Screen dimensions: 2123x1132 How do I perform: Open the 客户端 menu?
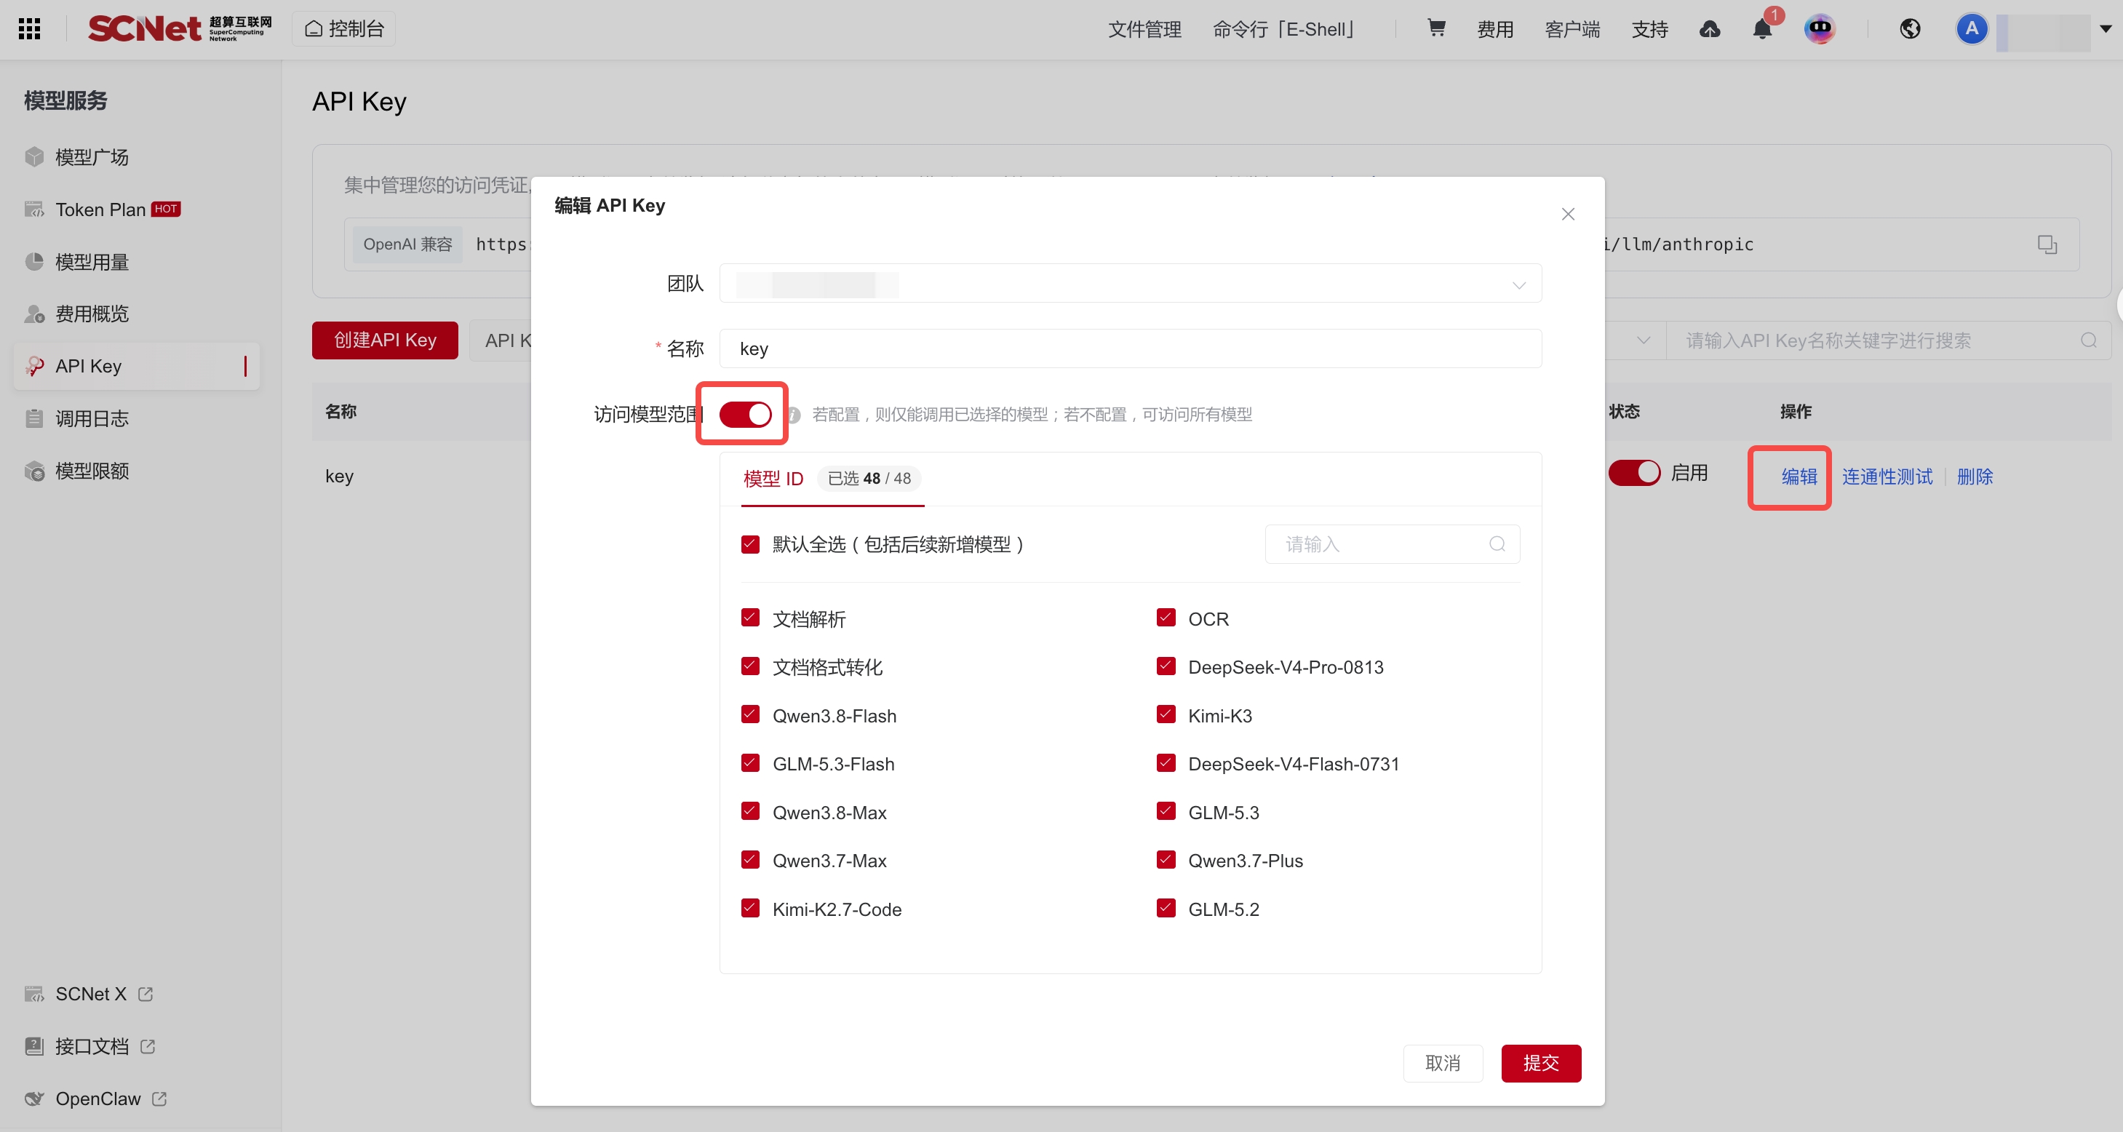(1572, 30)
